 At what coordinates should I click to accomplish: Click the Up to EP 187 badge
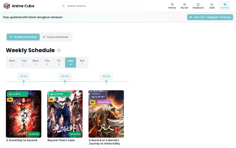click(x=98, y=95)
